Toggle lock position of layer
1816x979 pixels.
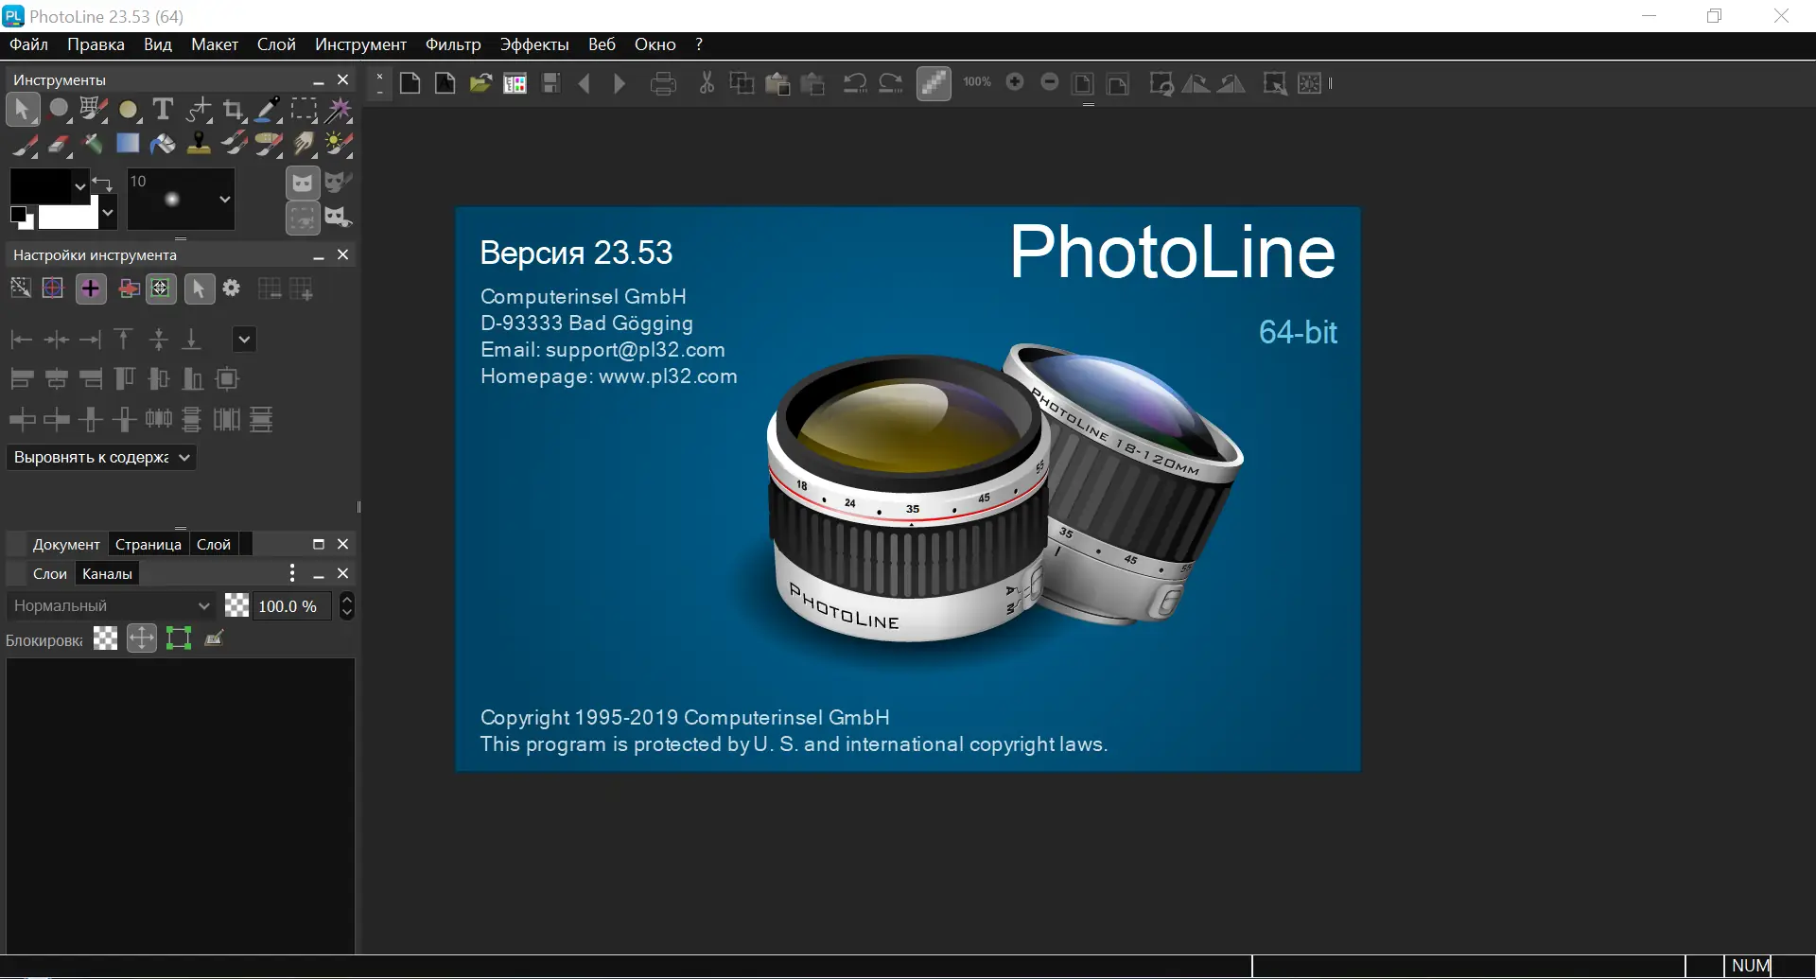point(142,638)
